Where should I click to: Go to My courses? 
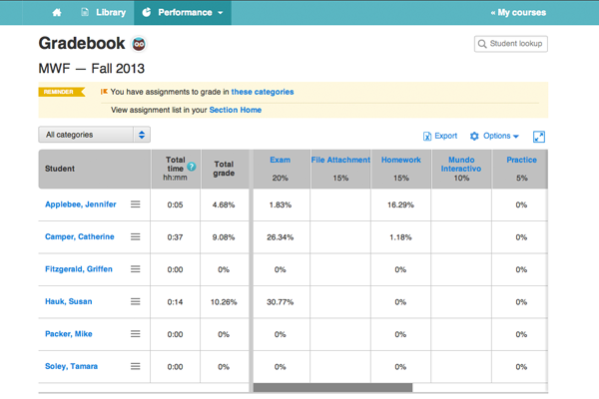click(x=519, y=13)
